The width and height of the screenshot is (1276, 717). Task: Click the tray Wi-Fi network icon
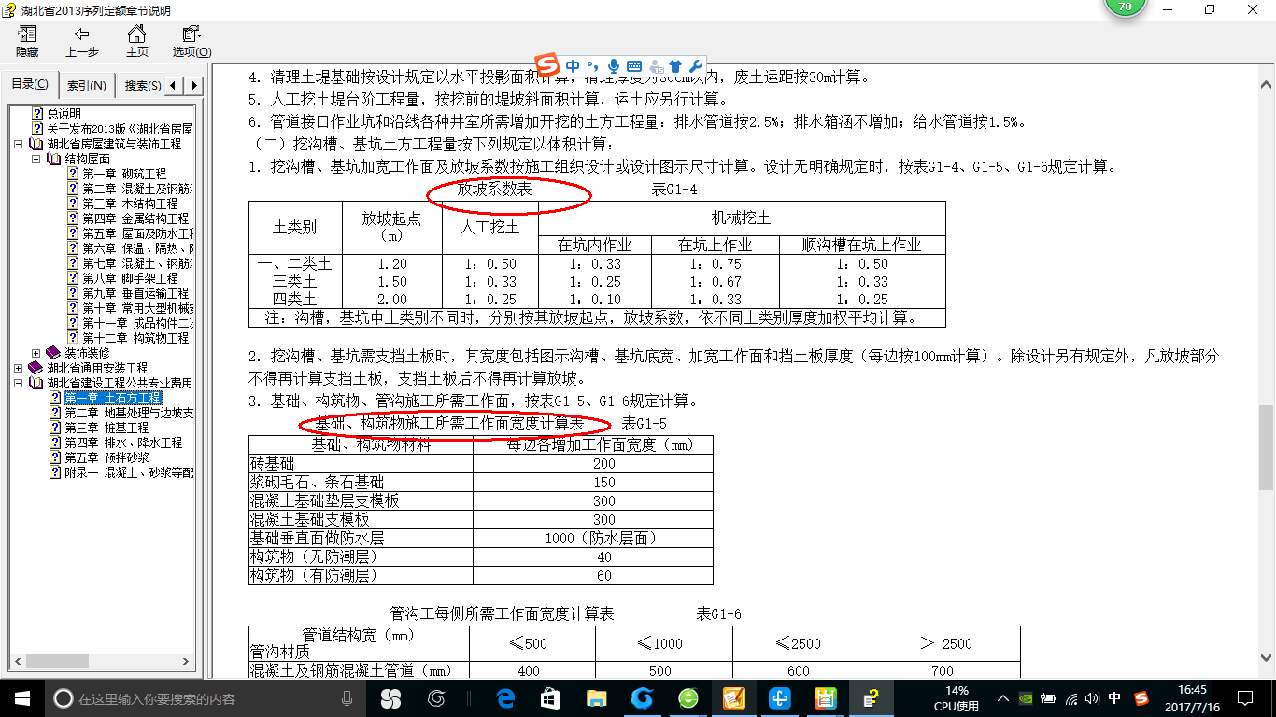1070,697
